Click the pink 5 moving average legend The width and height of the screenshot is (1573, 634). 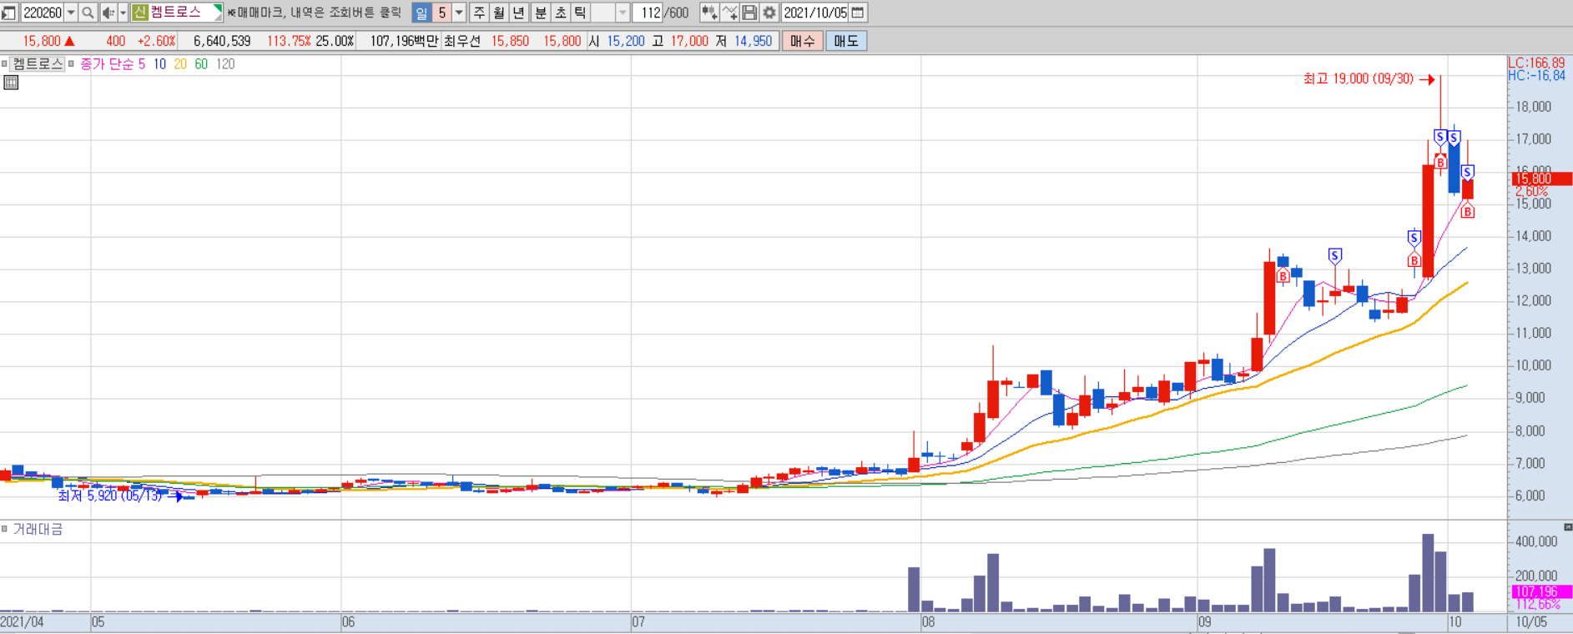[142, 63]
